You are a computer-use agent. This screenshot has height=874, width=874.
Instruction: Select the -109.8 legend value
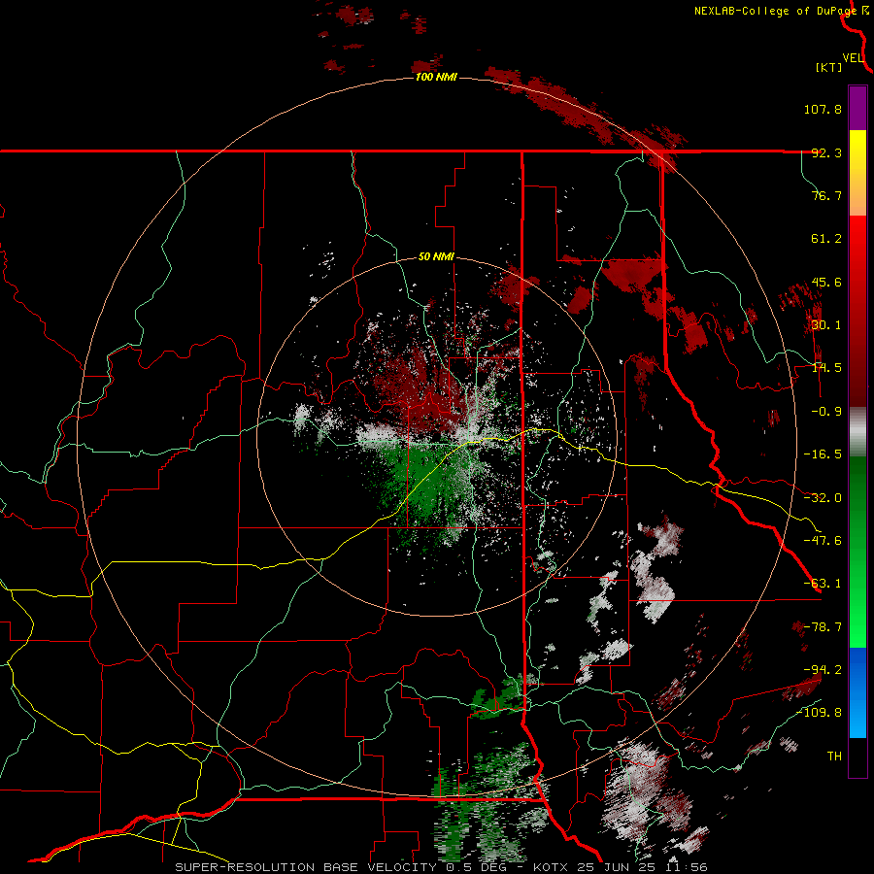coord(820,713)
